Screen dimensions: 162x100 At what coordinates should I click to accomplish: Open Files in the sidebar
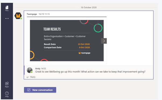click(x=7, y=8)
